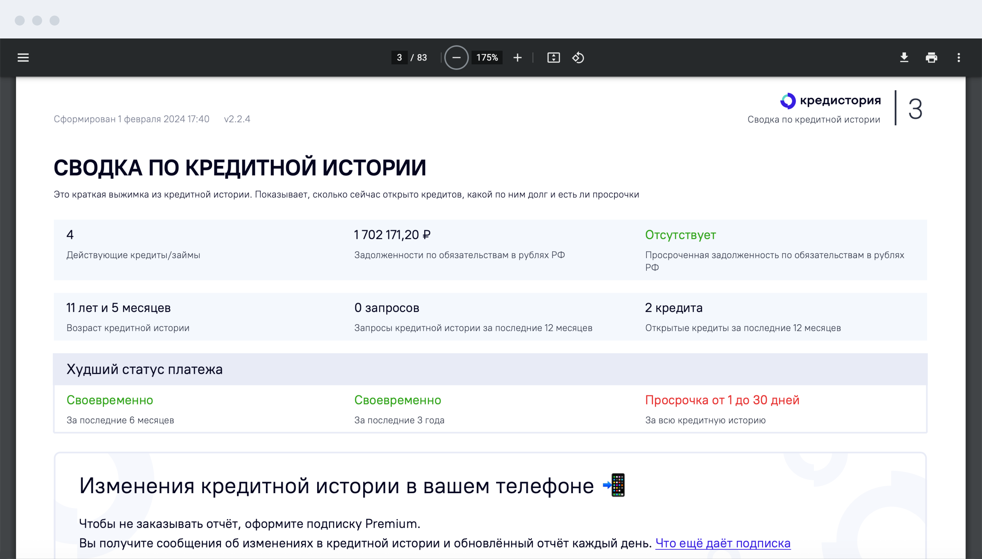This screenshot has width=982, height=559.
Task: Click the page number field showing 3
Action: [399, 58]
